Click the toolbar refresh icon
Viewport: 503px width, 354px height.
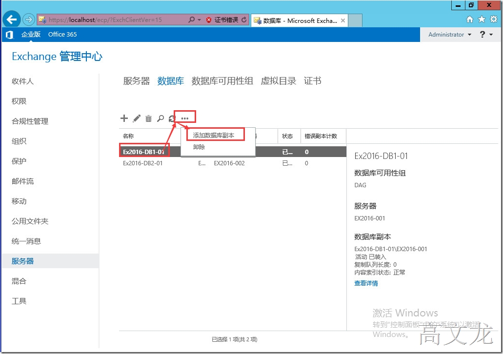(172, 118)
